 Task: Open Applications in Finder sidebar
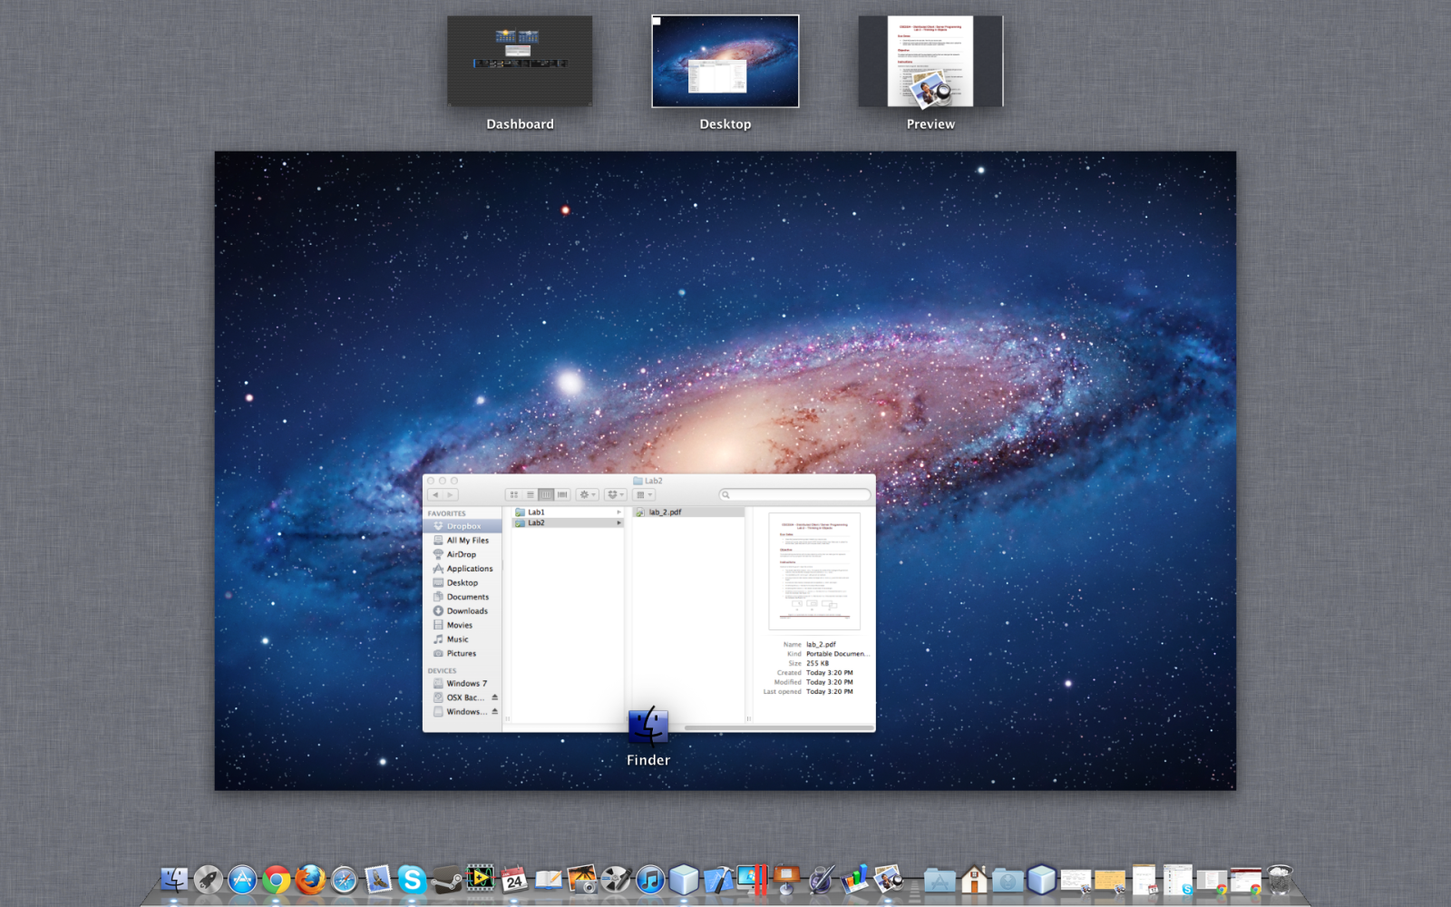(x=463, y=569)
